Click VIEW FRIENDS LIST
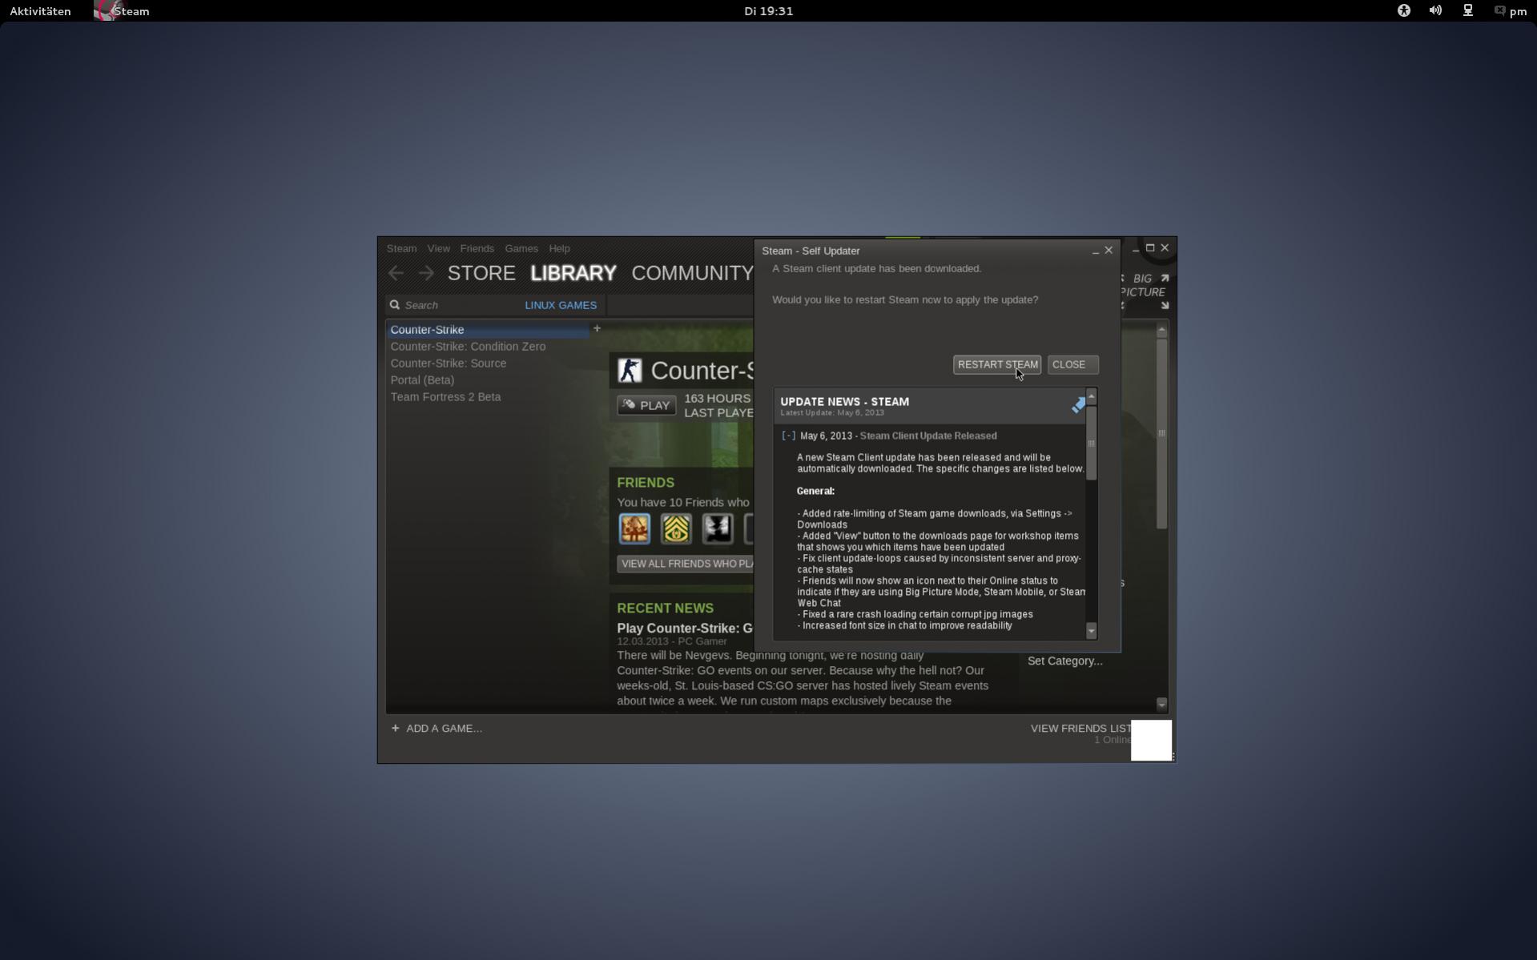 click(1080, 729)
